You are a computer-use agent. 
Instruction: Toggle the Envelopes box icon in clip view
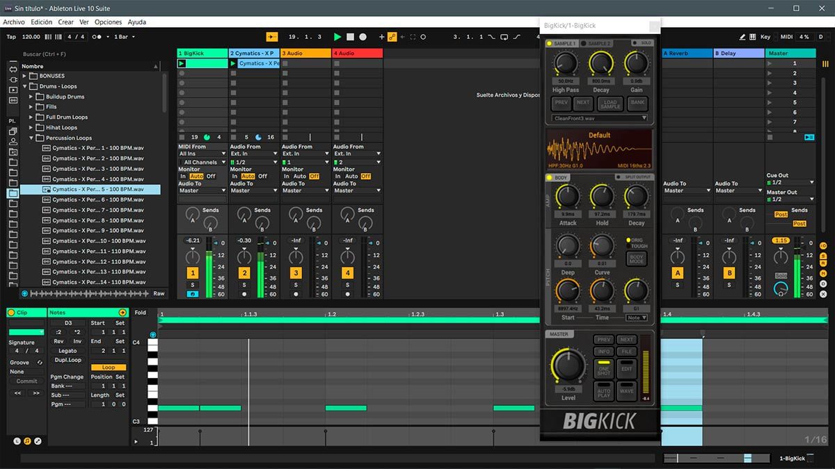tap(38, 441)
